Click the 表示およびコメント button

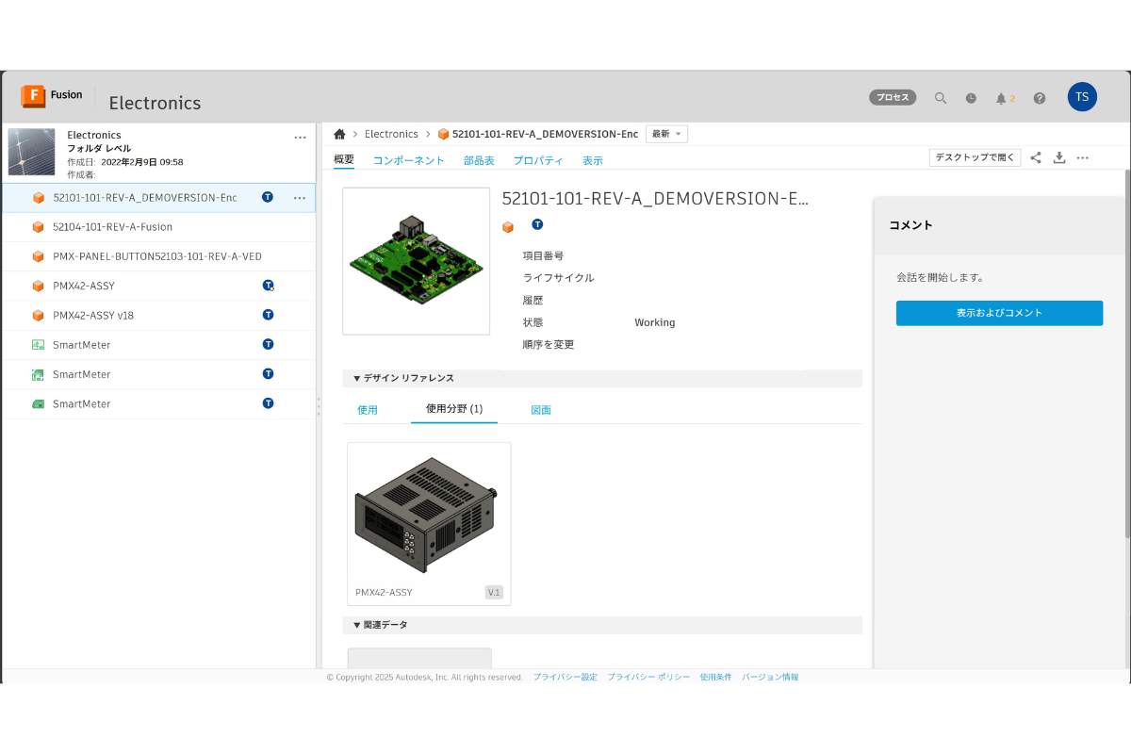click(999, 313)
